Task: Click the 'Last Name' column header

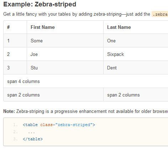Action: [136, 27]
